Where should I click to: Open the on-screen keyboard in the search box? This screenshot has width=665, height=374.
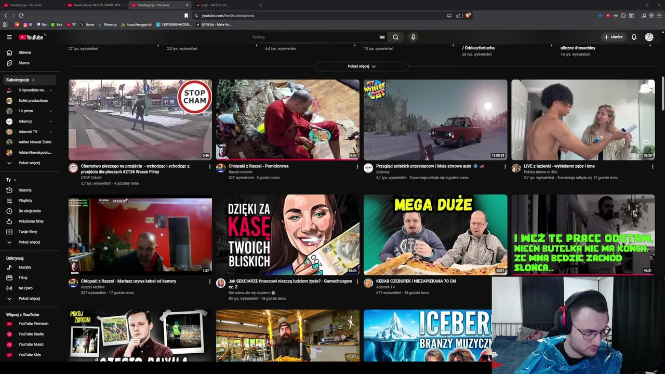pyautogui.click(x=382, y=37)
